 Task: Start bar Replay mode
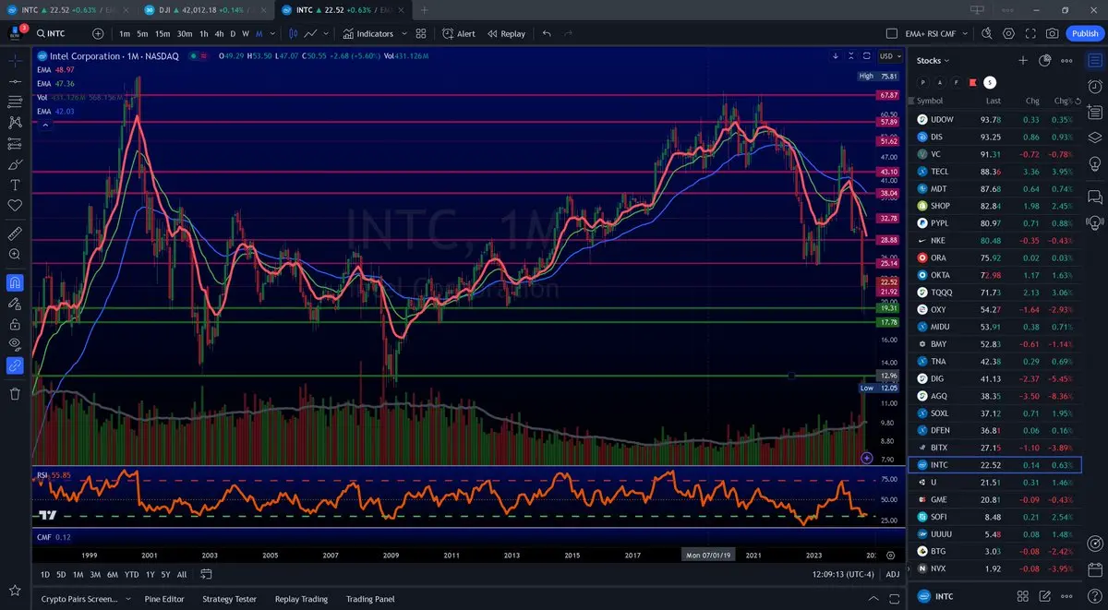point(505,33)
